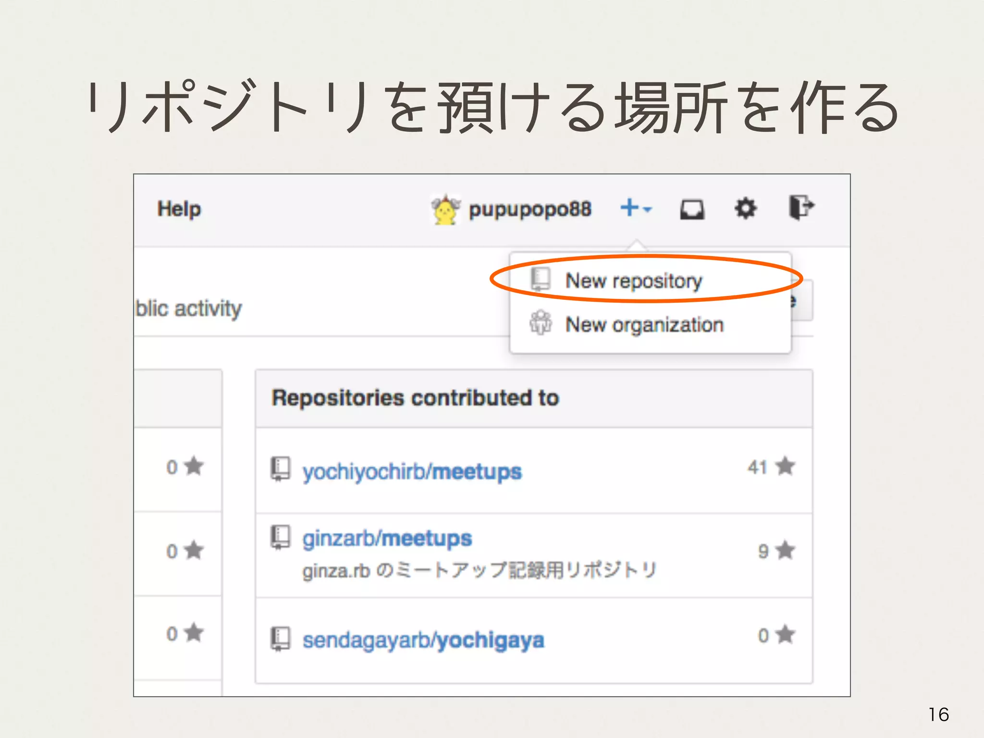Select New repository menu entry
The height and width of the screenshot is (738, 984).
[633, 281]
